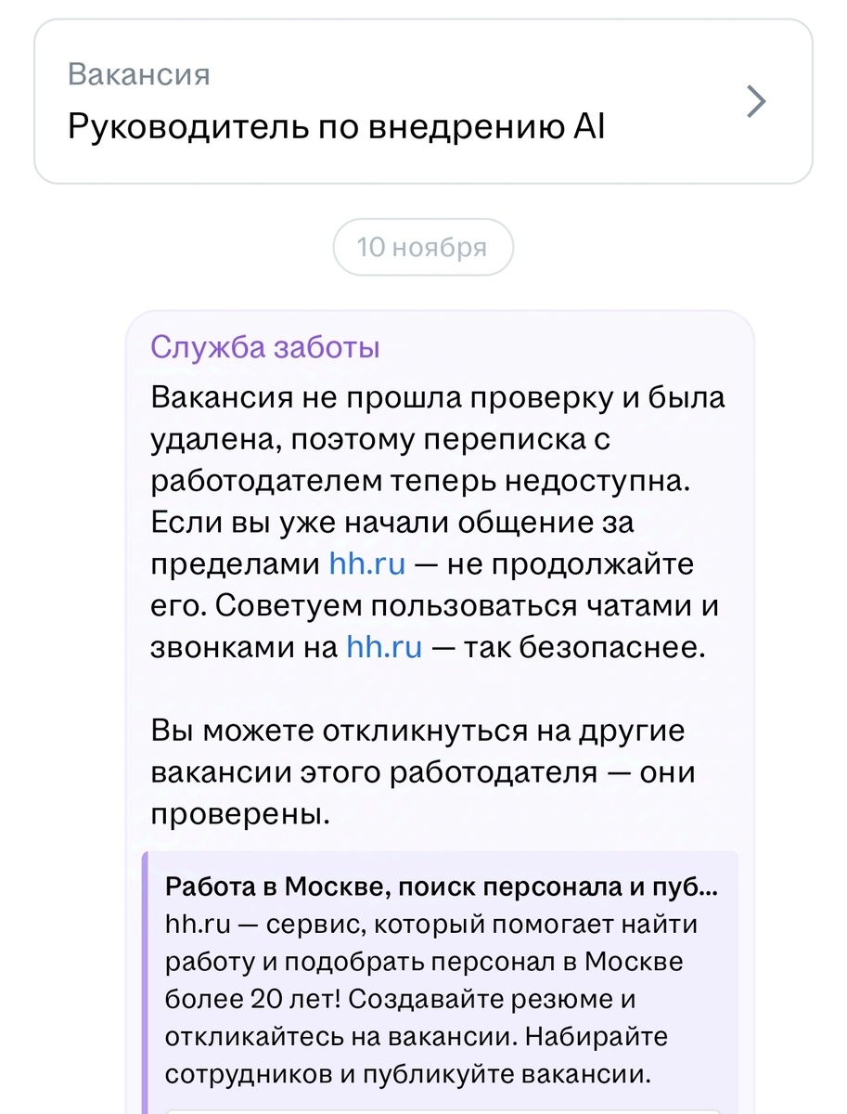Follow the first hh.ru link in message

coord(368,563)
